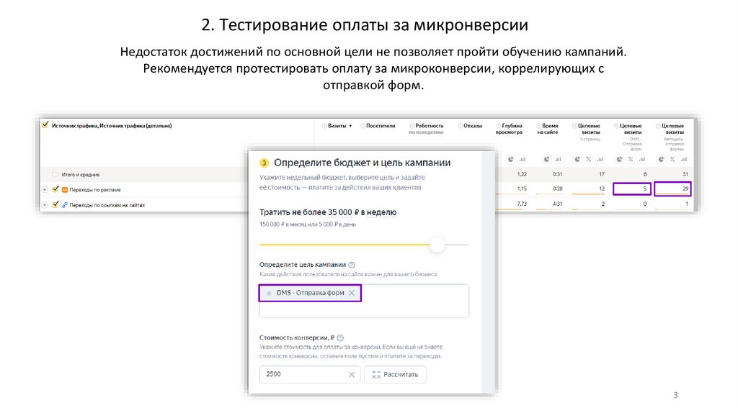This screenshot has width=738, height=413.
Task: Sort by the Посетители column header
Action: tap(381, 126)
